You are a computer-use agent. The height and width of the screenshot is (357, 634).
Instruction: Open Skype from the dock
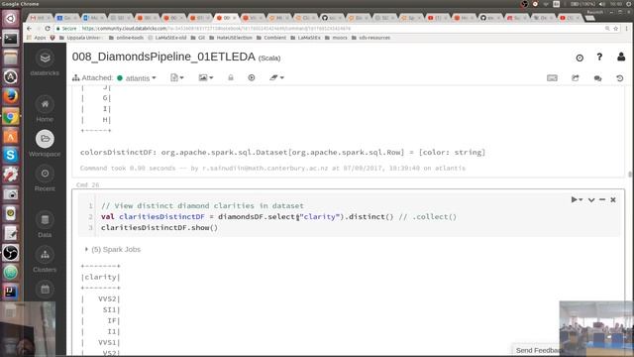[11, 155]
